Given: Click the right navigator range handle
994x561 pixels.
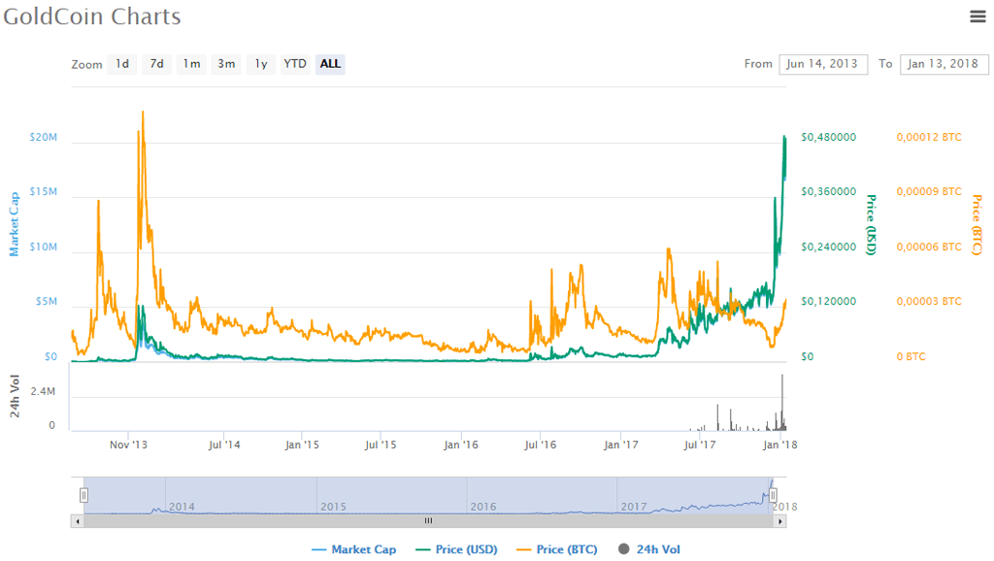Looking at the screenshot, I should pyautogui.click(x=773, y=495).
